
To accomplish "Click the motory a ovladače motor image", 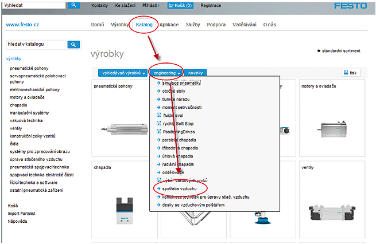I will point(332,129).
